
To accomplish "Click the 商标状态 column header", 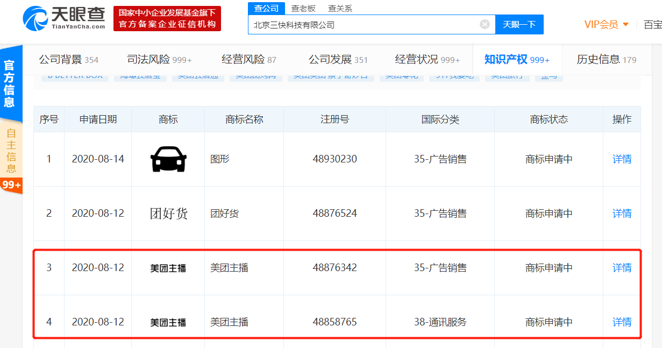I will [x=549, y=119].
